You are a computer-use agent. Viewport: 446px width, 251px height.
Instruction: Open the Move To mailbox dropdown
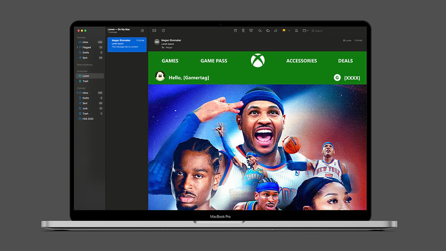[x=305, y=31]
